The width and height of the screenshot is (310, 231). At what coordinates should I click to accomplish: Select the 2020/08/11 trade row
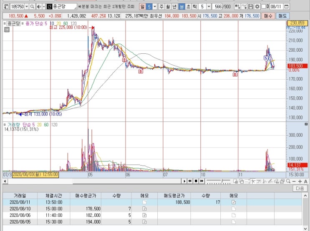152,202
